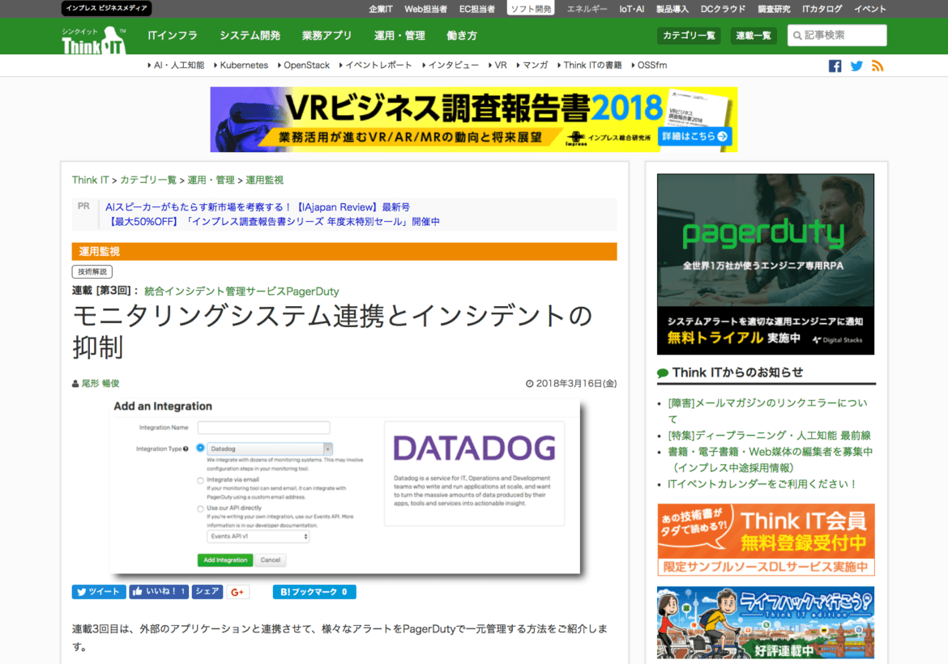This screenshot has width=948, height=664.
Task: Open the 統合インシデント管理サービスPagerDuty series link
Action: click(x=241, y=292)
